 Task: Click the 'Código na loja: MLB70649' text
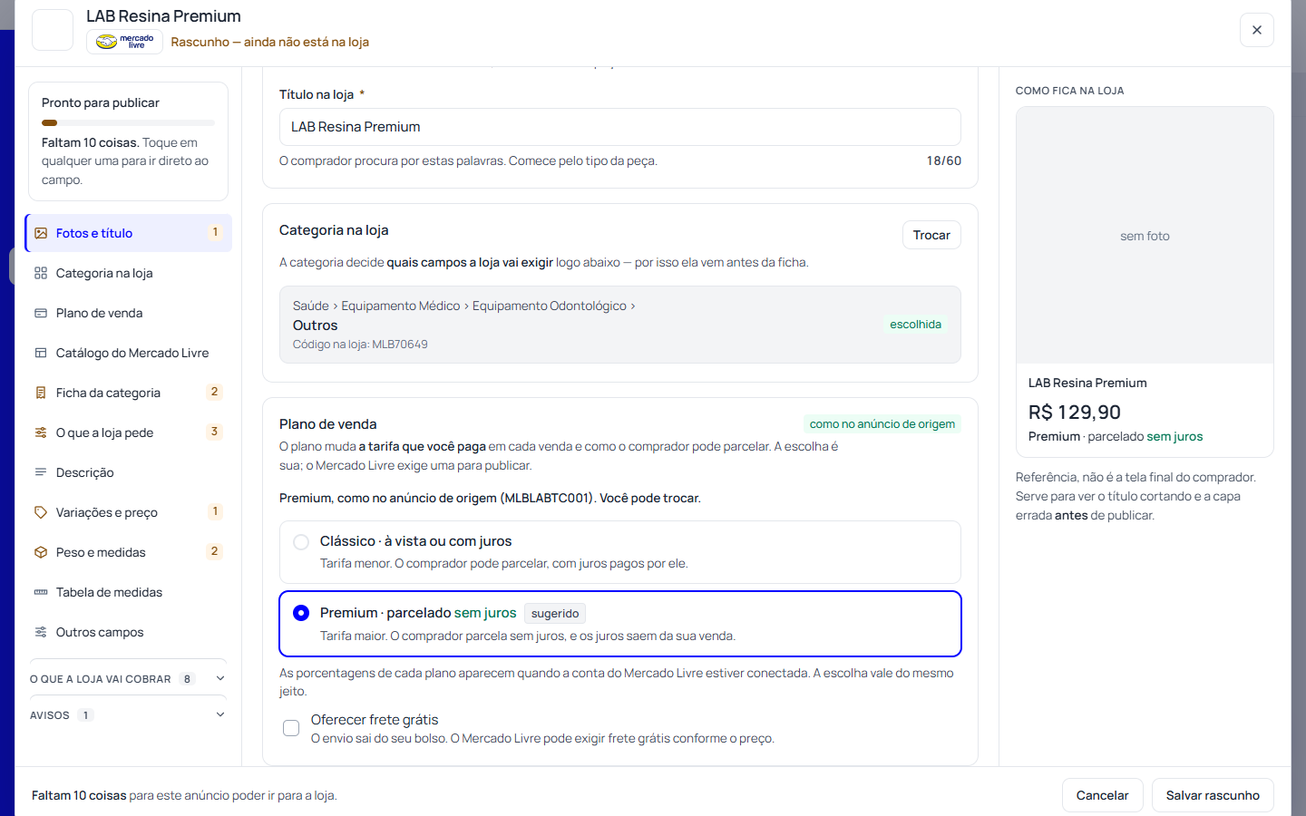(360, 345)
